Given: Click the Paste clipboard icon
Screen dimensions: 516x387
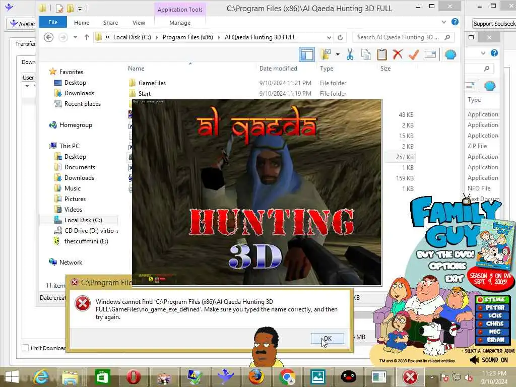Looking at the screenshot, I should click(382, 54).
